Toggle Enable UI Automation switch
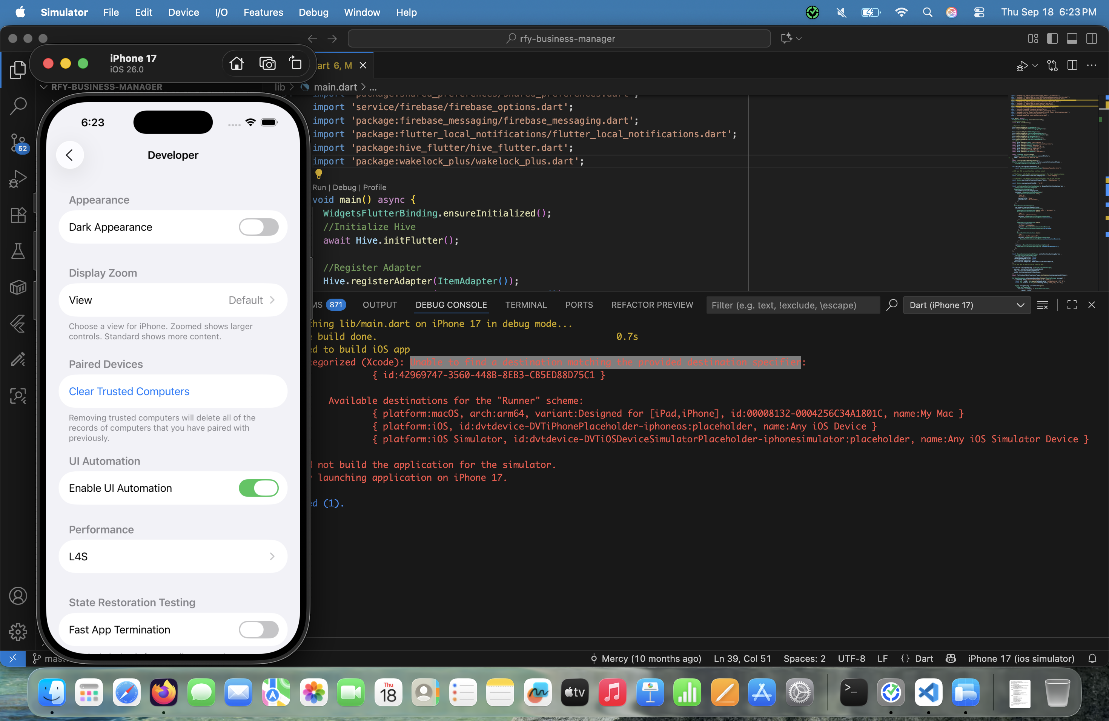The width and height of the screenshot is (1109, 721). (x=259, y=488)
